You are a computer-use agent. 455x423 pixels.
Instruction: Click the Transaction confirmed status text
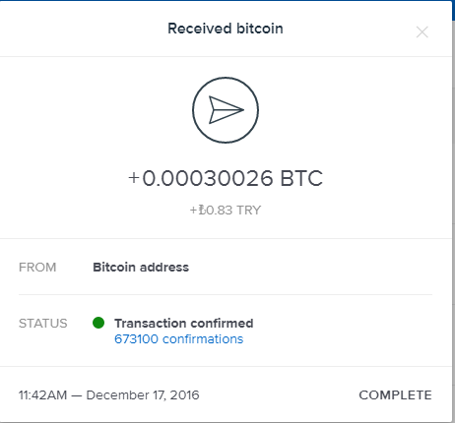point(183,323)
